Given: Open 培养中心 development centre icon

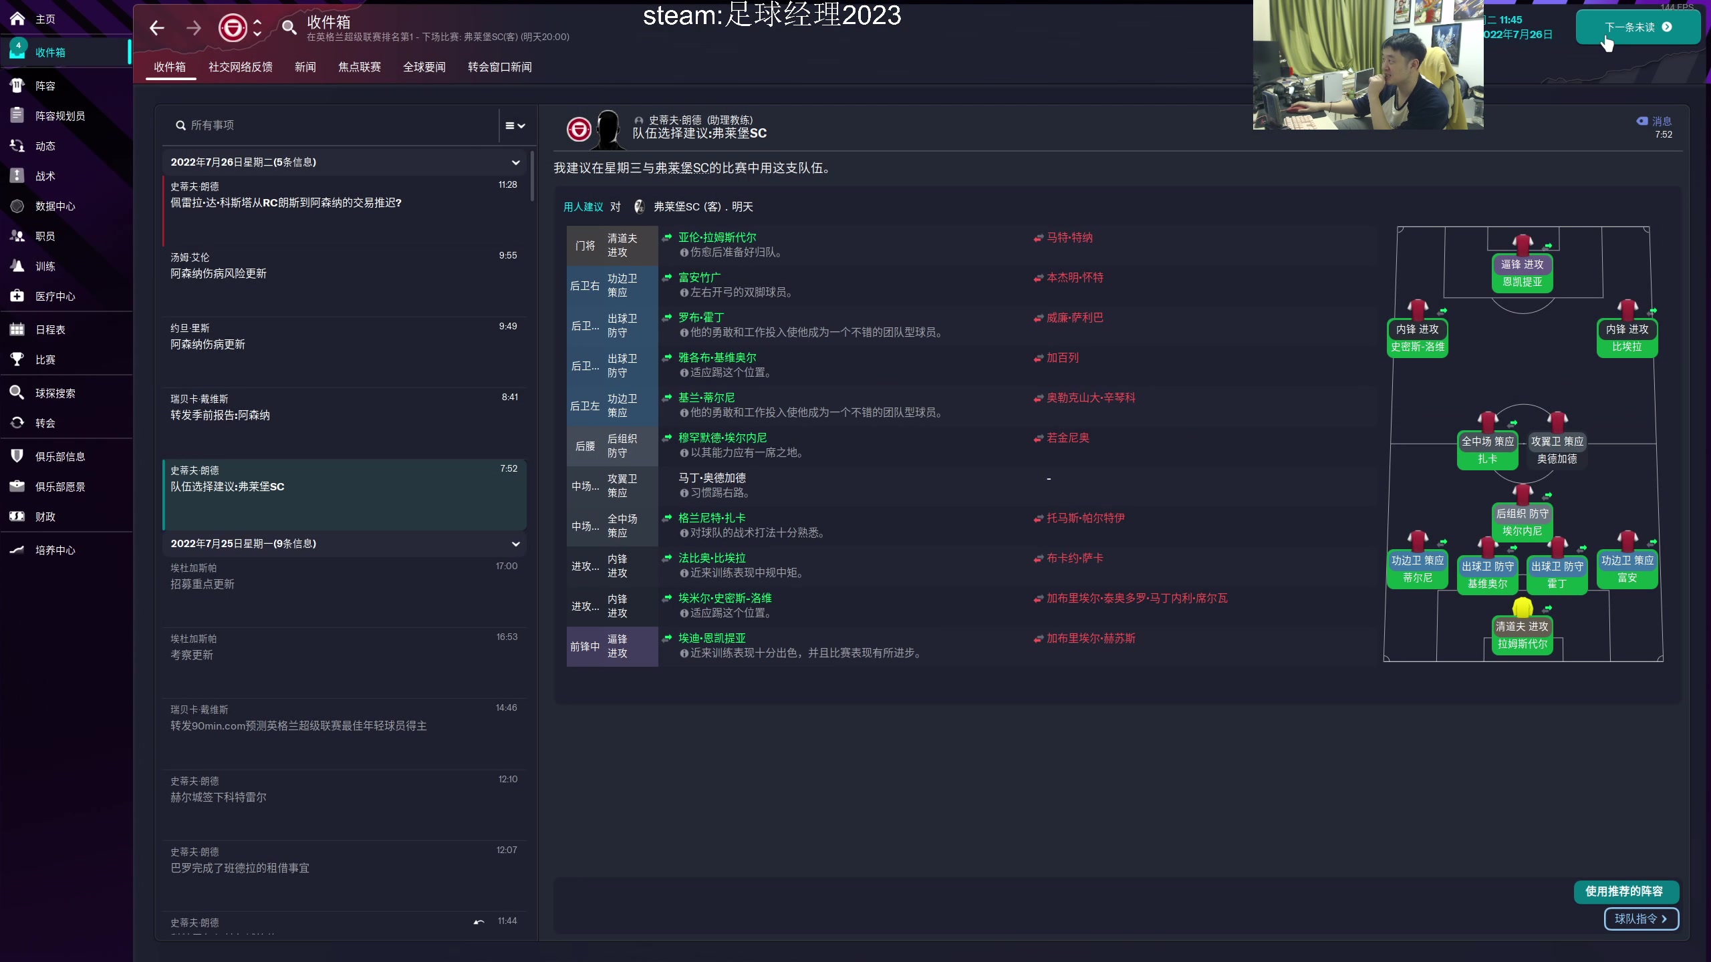Looking at the screenshot, I should (x=17, y=550).
